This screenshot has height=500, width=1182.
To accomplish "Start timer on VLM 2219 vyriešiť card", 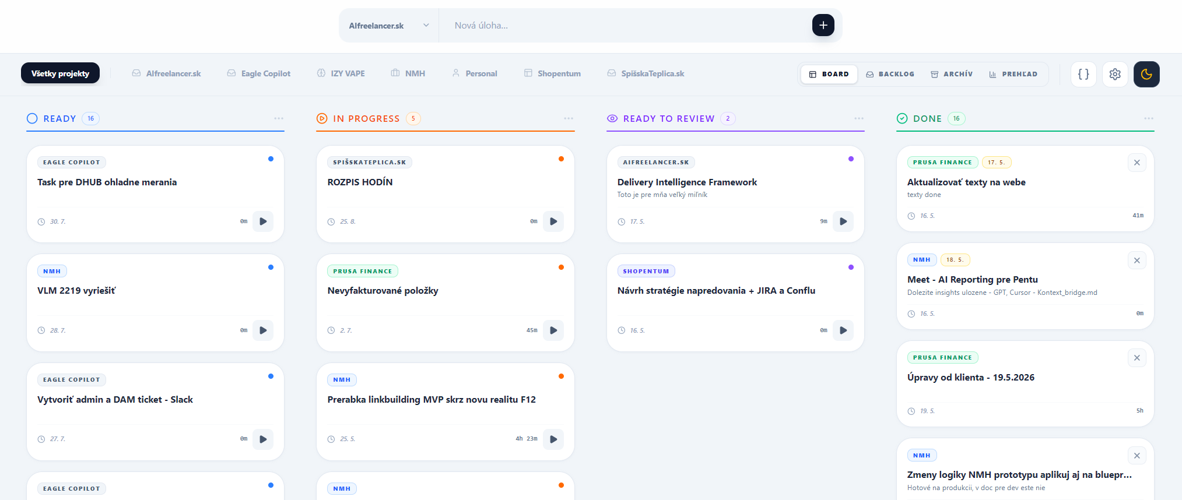I will tap(263, 330).
